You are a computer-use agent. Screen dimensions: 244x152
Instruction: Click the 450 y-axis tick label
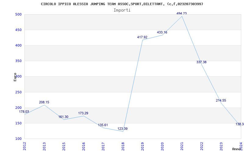point(18,30)
